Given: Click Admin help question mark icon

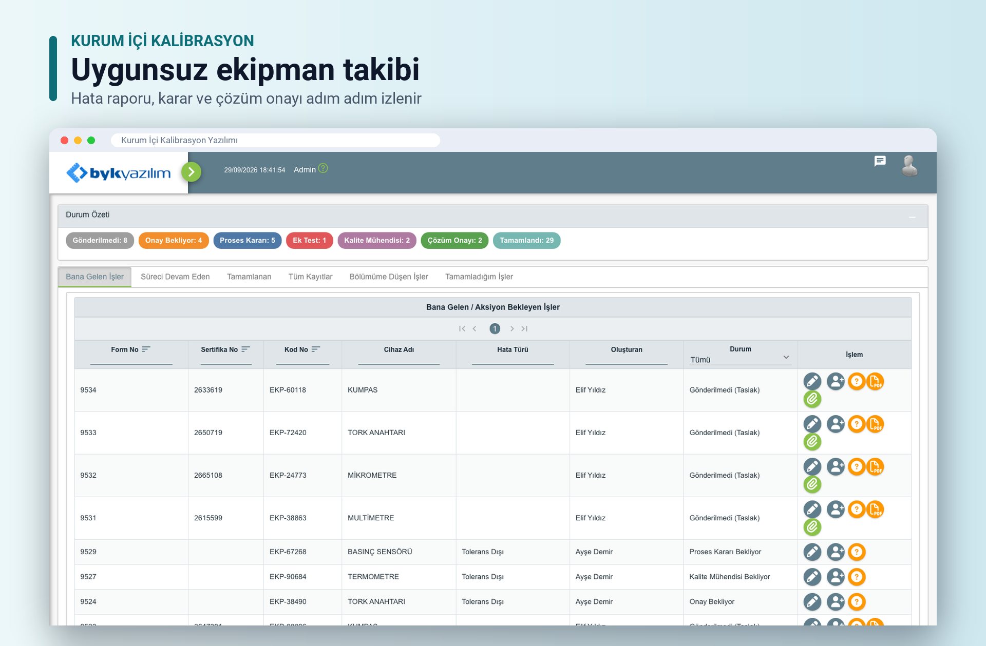Looking at the screenshot, I should (x=323, y=168).
